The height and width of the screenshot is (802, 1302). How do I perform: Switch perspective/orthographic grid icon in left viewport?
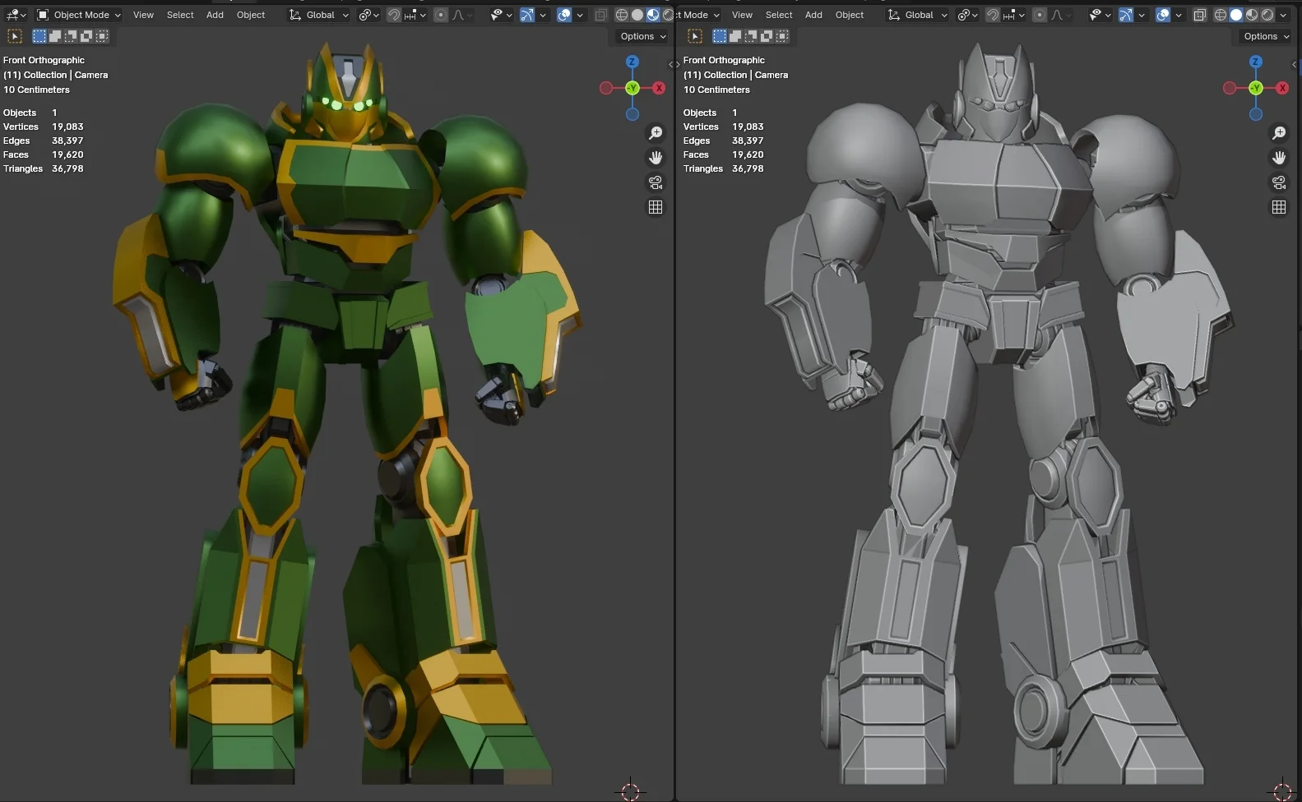pyautogui.click(x=656, y=207)
